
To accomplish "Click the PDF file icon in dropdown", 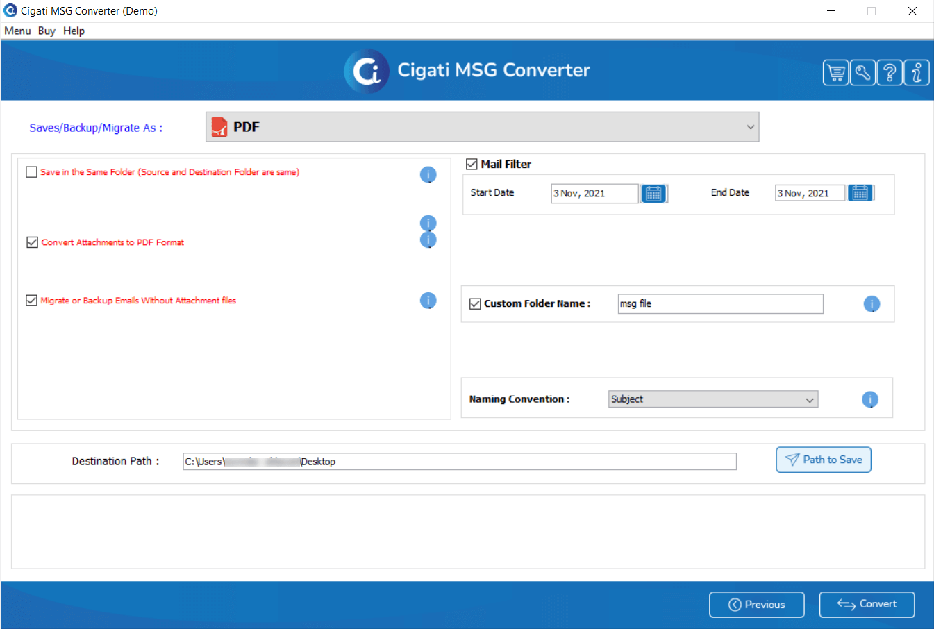I will pyautogui.click(x=219, y=127).
